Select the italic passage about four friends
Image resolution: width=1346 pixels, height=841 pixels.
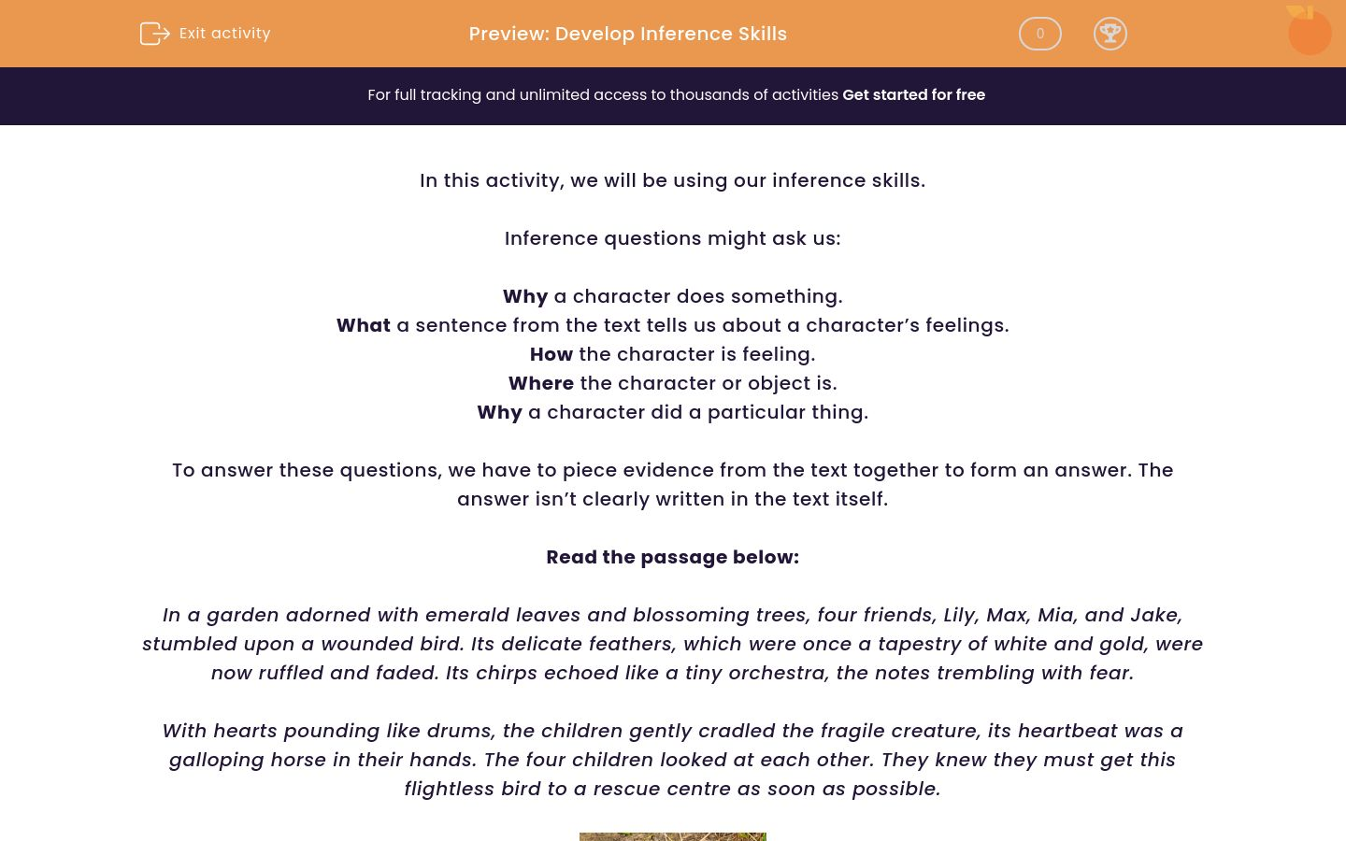coord(672,644)
